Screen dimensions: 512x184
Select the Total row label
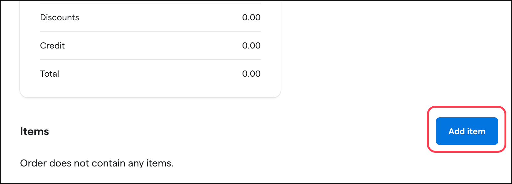click(49, 74)
